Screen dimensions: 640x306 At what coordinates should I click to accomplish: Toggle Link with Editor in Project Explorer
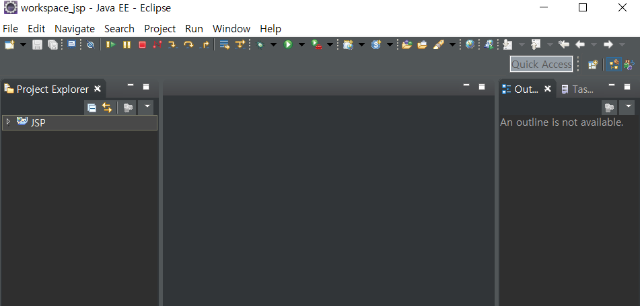[107, 108]
